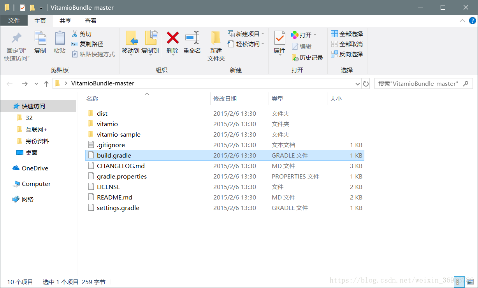Refresh the folder view

[366, 83]
